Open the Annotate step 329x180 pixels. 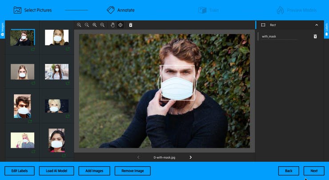[120, 10]
